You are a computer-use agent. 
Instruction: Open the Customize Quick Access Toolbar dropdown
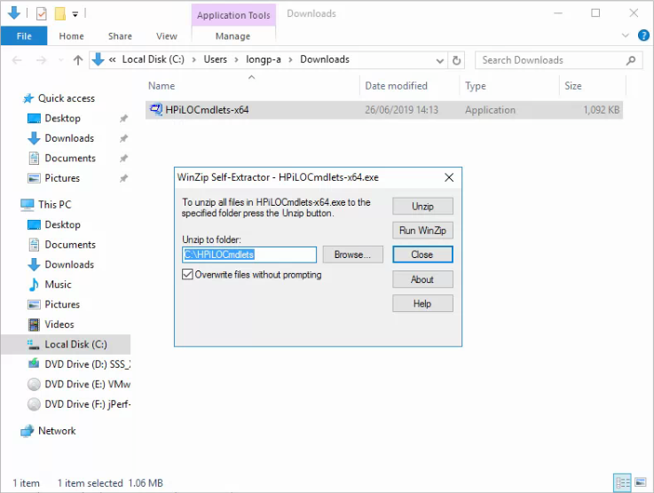75,14
